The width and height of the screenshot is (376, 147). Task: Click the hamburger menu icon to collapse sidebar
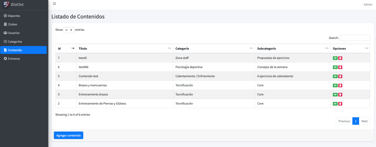[54, 4]
